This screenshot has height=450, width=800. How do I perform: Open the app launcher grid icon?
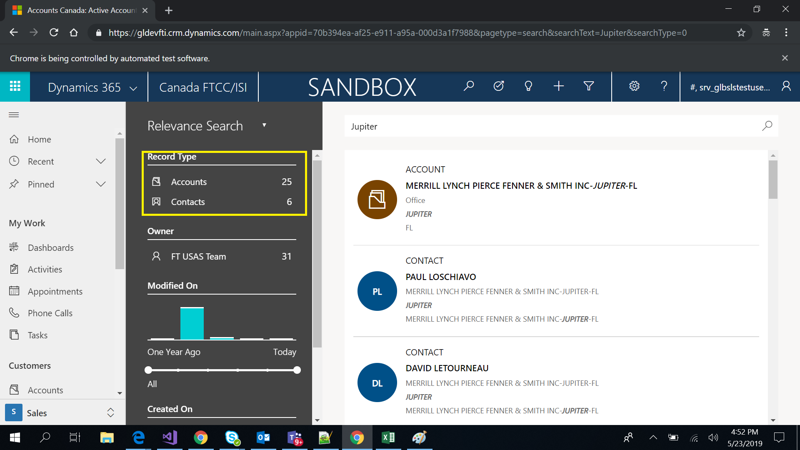click(15, 86)
